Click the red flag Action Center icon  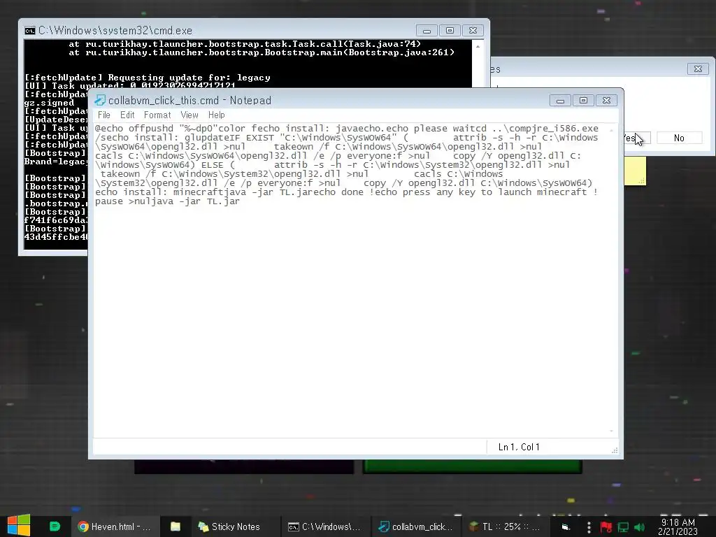pyautogui.click(x=606, y=527)
